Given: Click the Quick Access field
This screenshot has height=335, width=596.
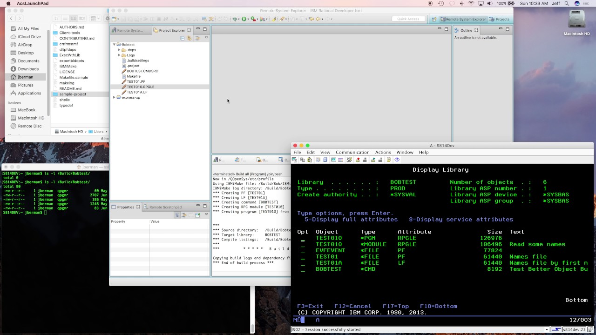Looking at the screenshot, I should pos(408,19).
